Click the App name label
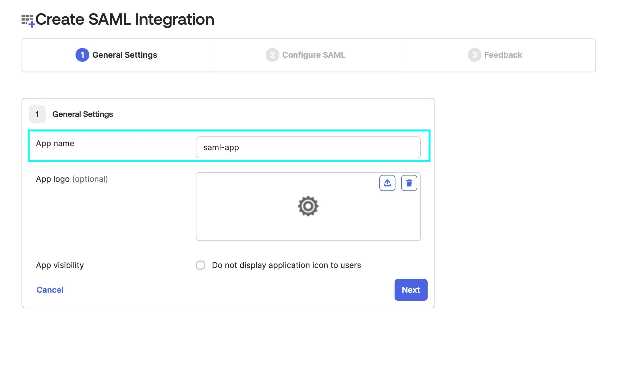This screenshot has width=618, height=378. [55, 143]
